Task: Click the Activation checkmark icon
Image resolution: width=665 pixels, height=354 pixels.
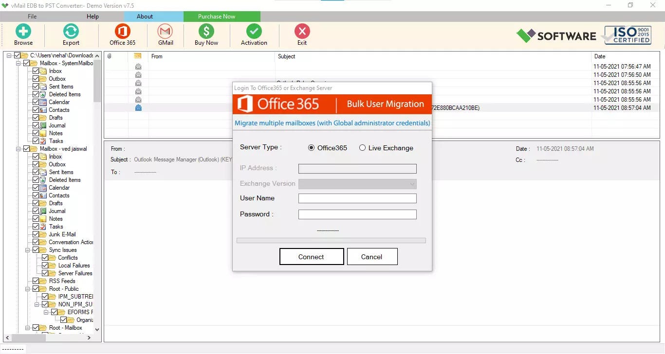Action: coord(254,32)
